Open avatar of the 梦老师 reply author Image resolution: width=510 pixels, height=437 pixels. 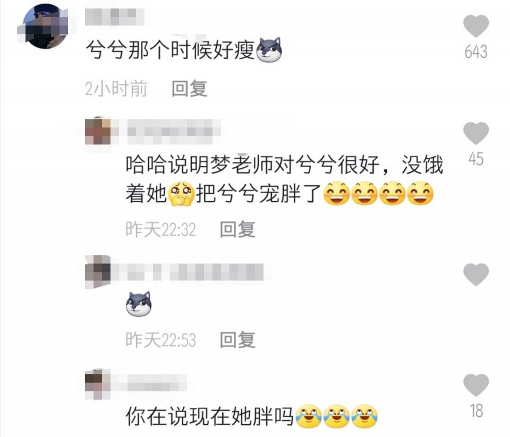(98, 131)
